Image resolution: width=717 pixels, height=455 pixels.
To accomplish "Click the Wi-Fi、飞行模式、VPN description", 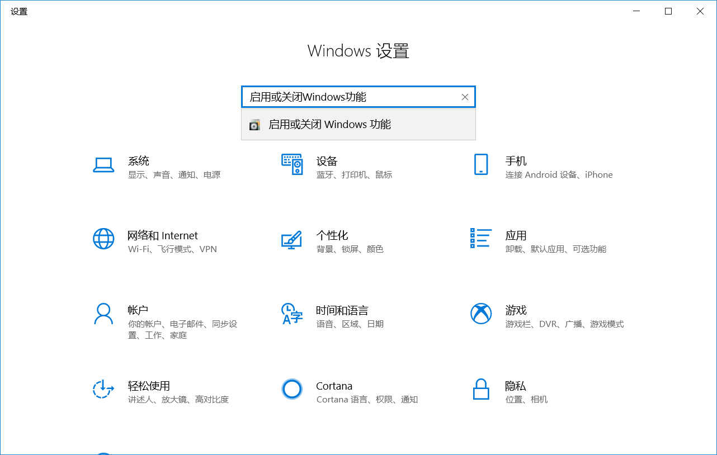I will point(172,249).
